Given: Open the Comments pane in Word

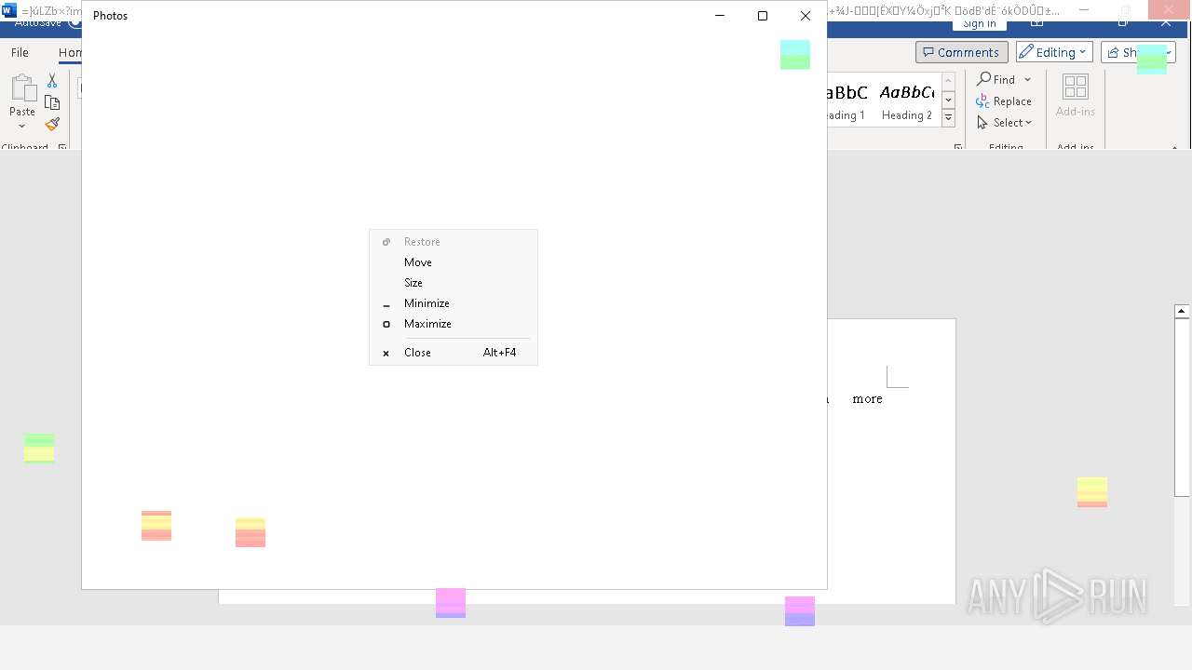Looking at the screenshot, I should (x=961, y=52).
